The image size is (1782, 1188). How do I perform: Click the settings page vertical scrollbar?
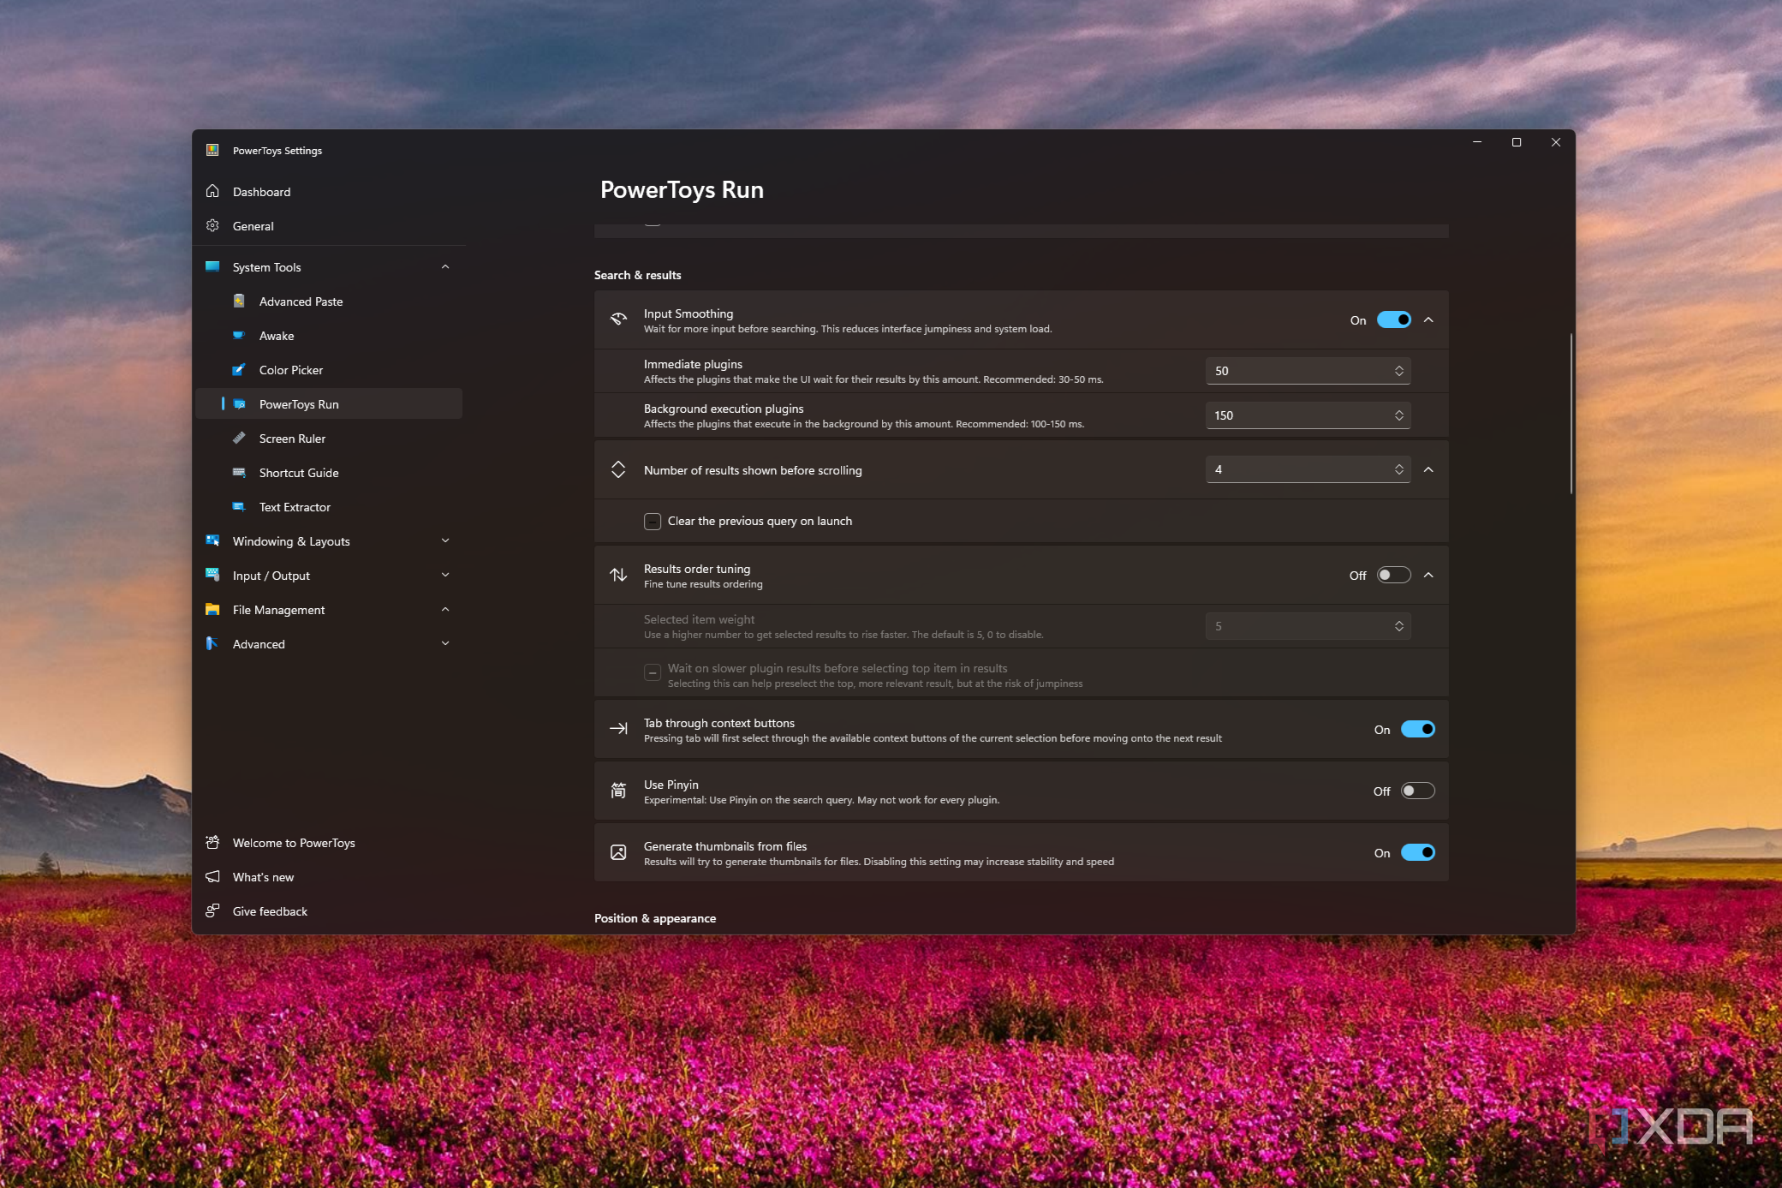(1570, 413)
